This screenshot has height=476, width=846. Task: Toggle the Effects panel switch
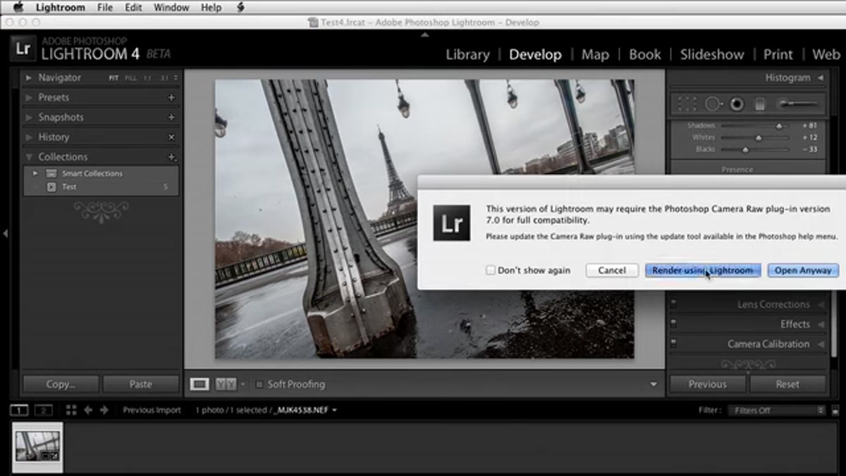point(673,324)
